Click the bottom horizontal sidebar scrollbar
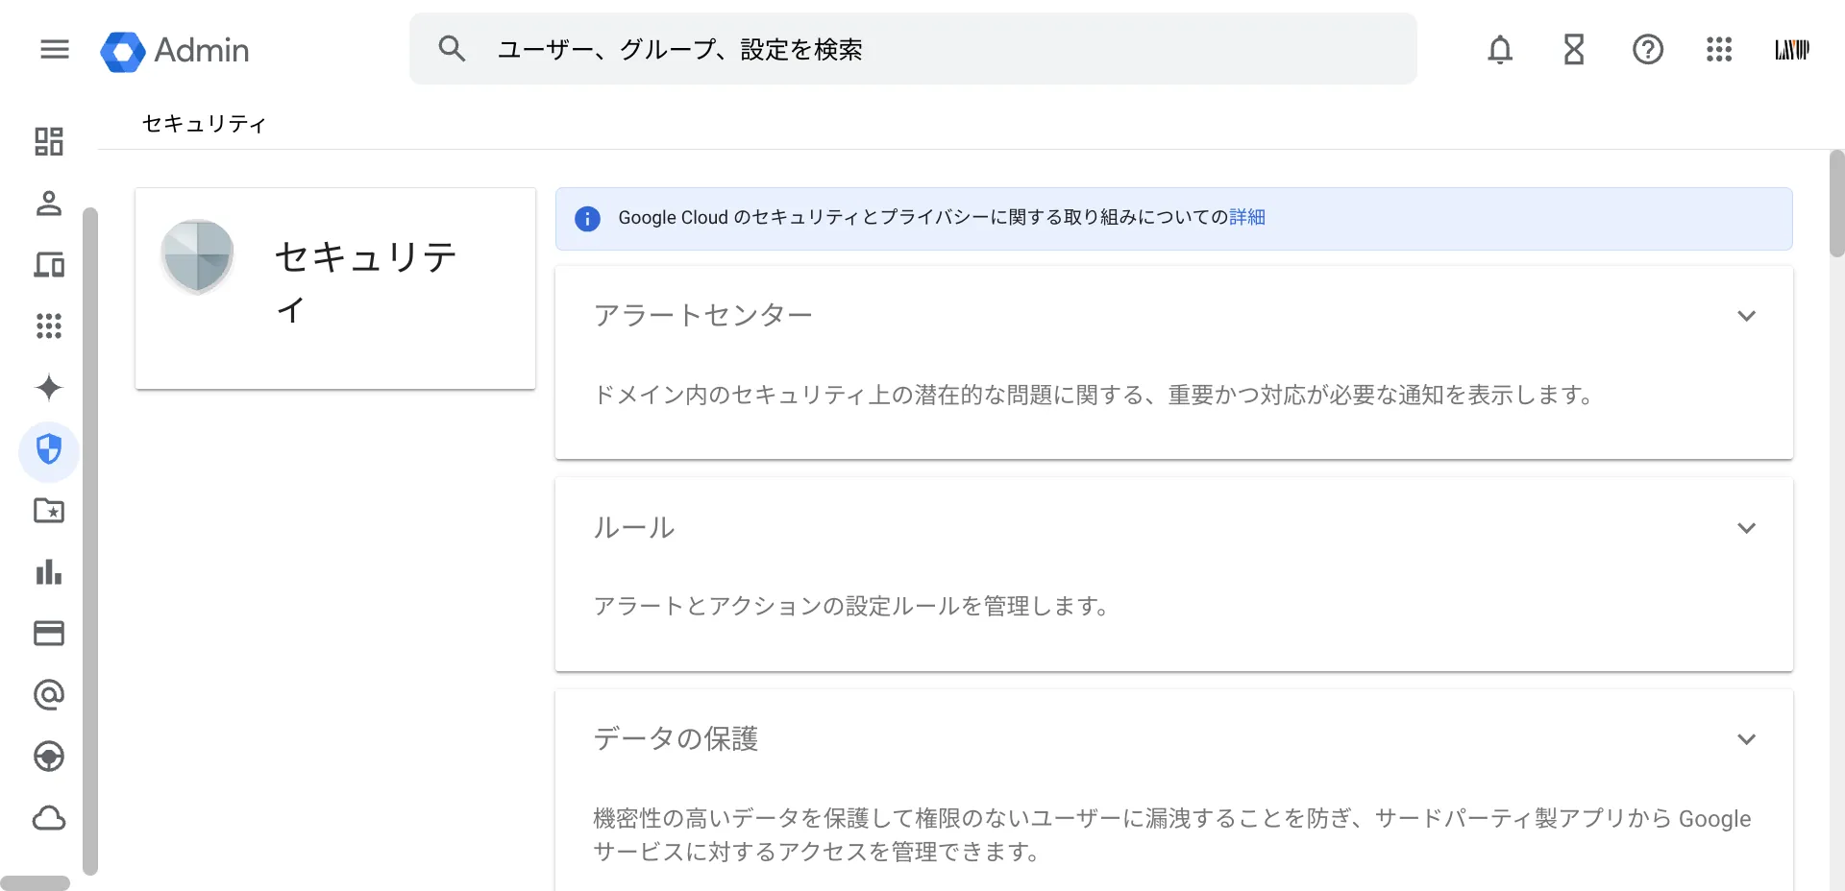 (x=35, y=883)
